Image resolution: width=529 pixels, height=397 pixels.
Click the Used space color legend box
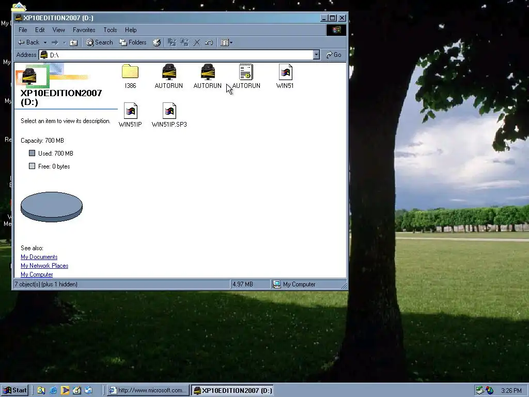coord(32,153)
